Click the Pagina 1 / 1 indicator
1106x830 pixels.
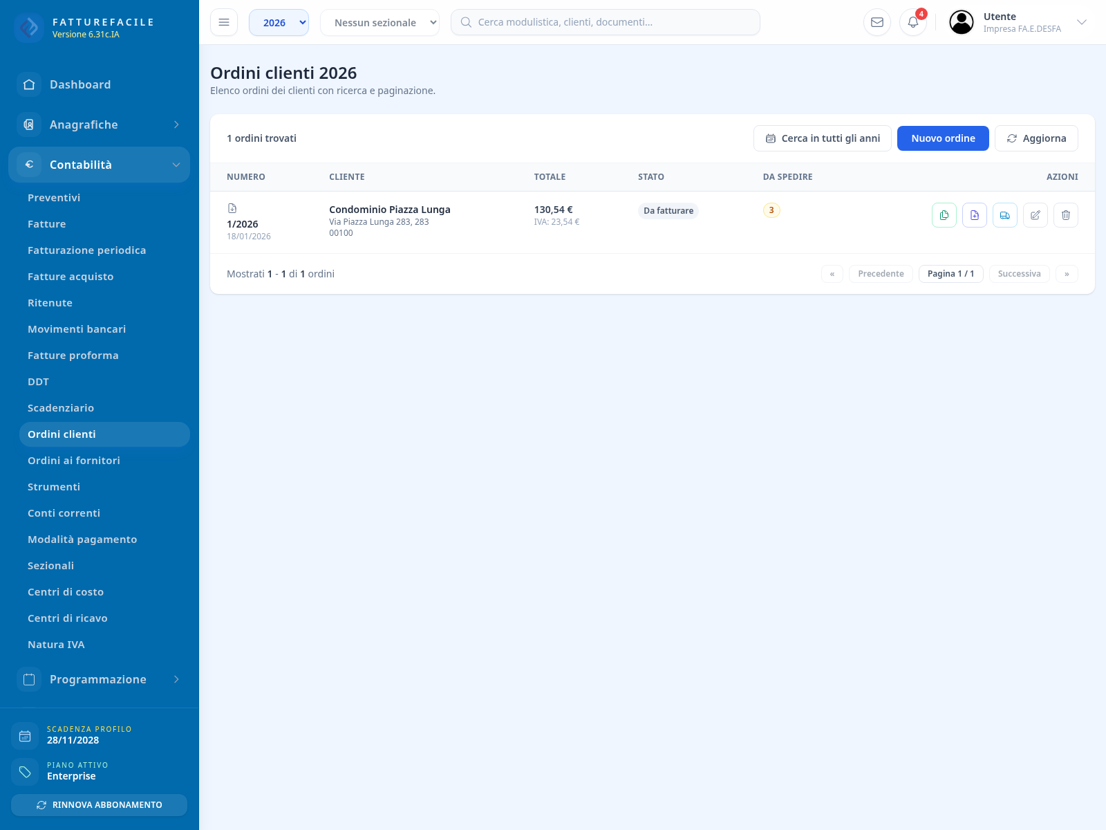click(x=950, y=274)
